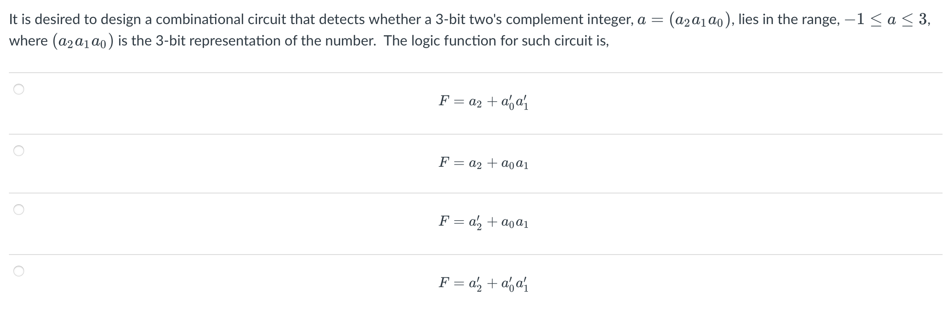Click the third answer option formula
Viewport: 947px width, 321px height.
tap(484, 222)
